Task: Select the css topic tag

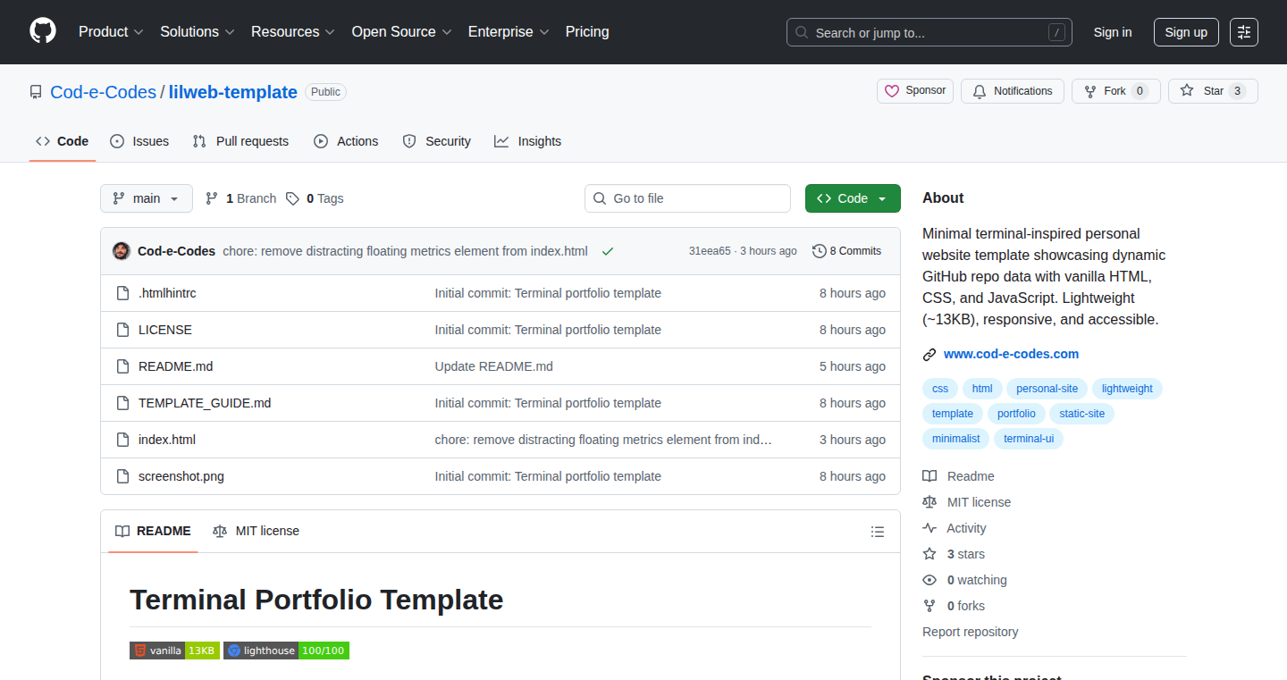Action: (940, 389)
